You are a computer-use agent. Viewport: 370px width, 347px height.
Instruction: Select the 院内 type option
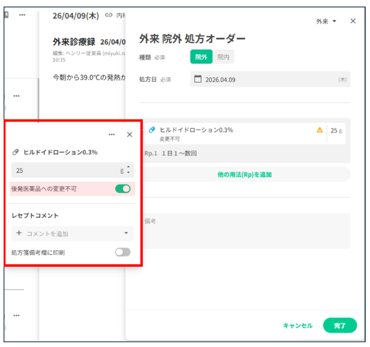(x=223, y=57)
